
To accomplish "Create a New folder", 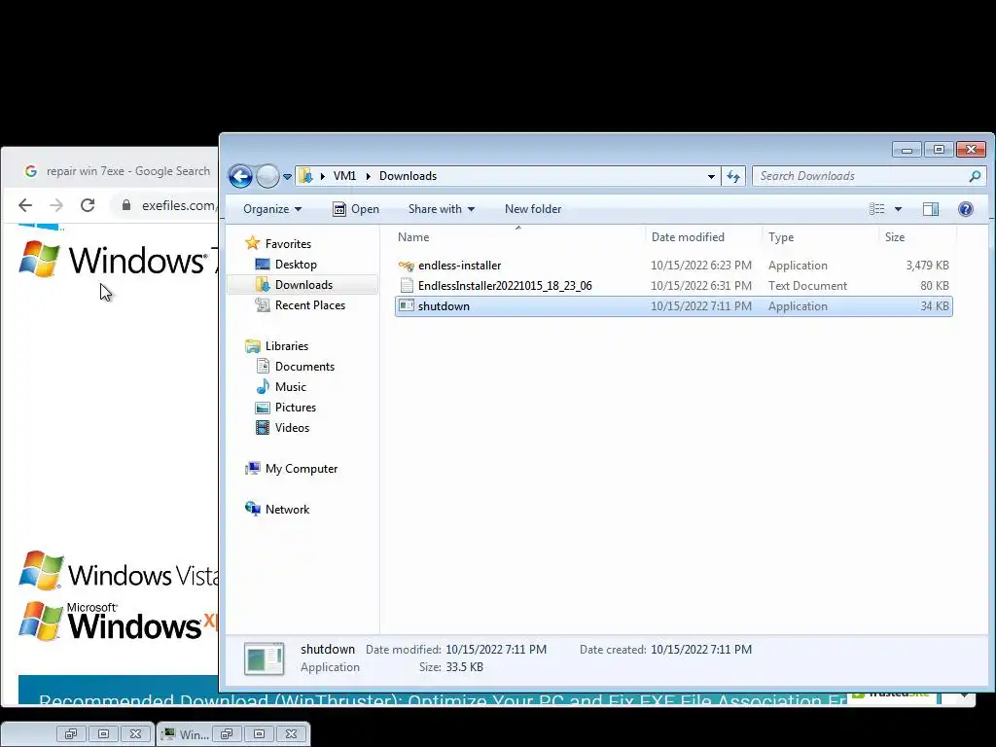I will tap(533, 209).
